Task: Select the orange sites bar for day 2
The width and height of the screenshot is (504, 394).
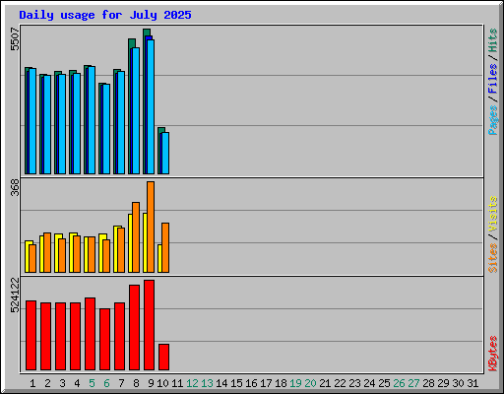Action: coord(47,252)
